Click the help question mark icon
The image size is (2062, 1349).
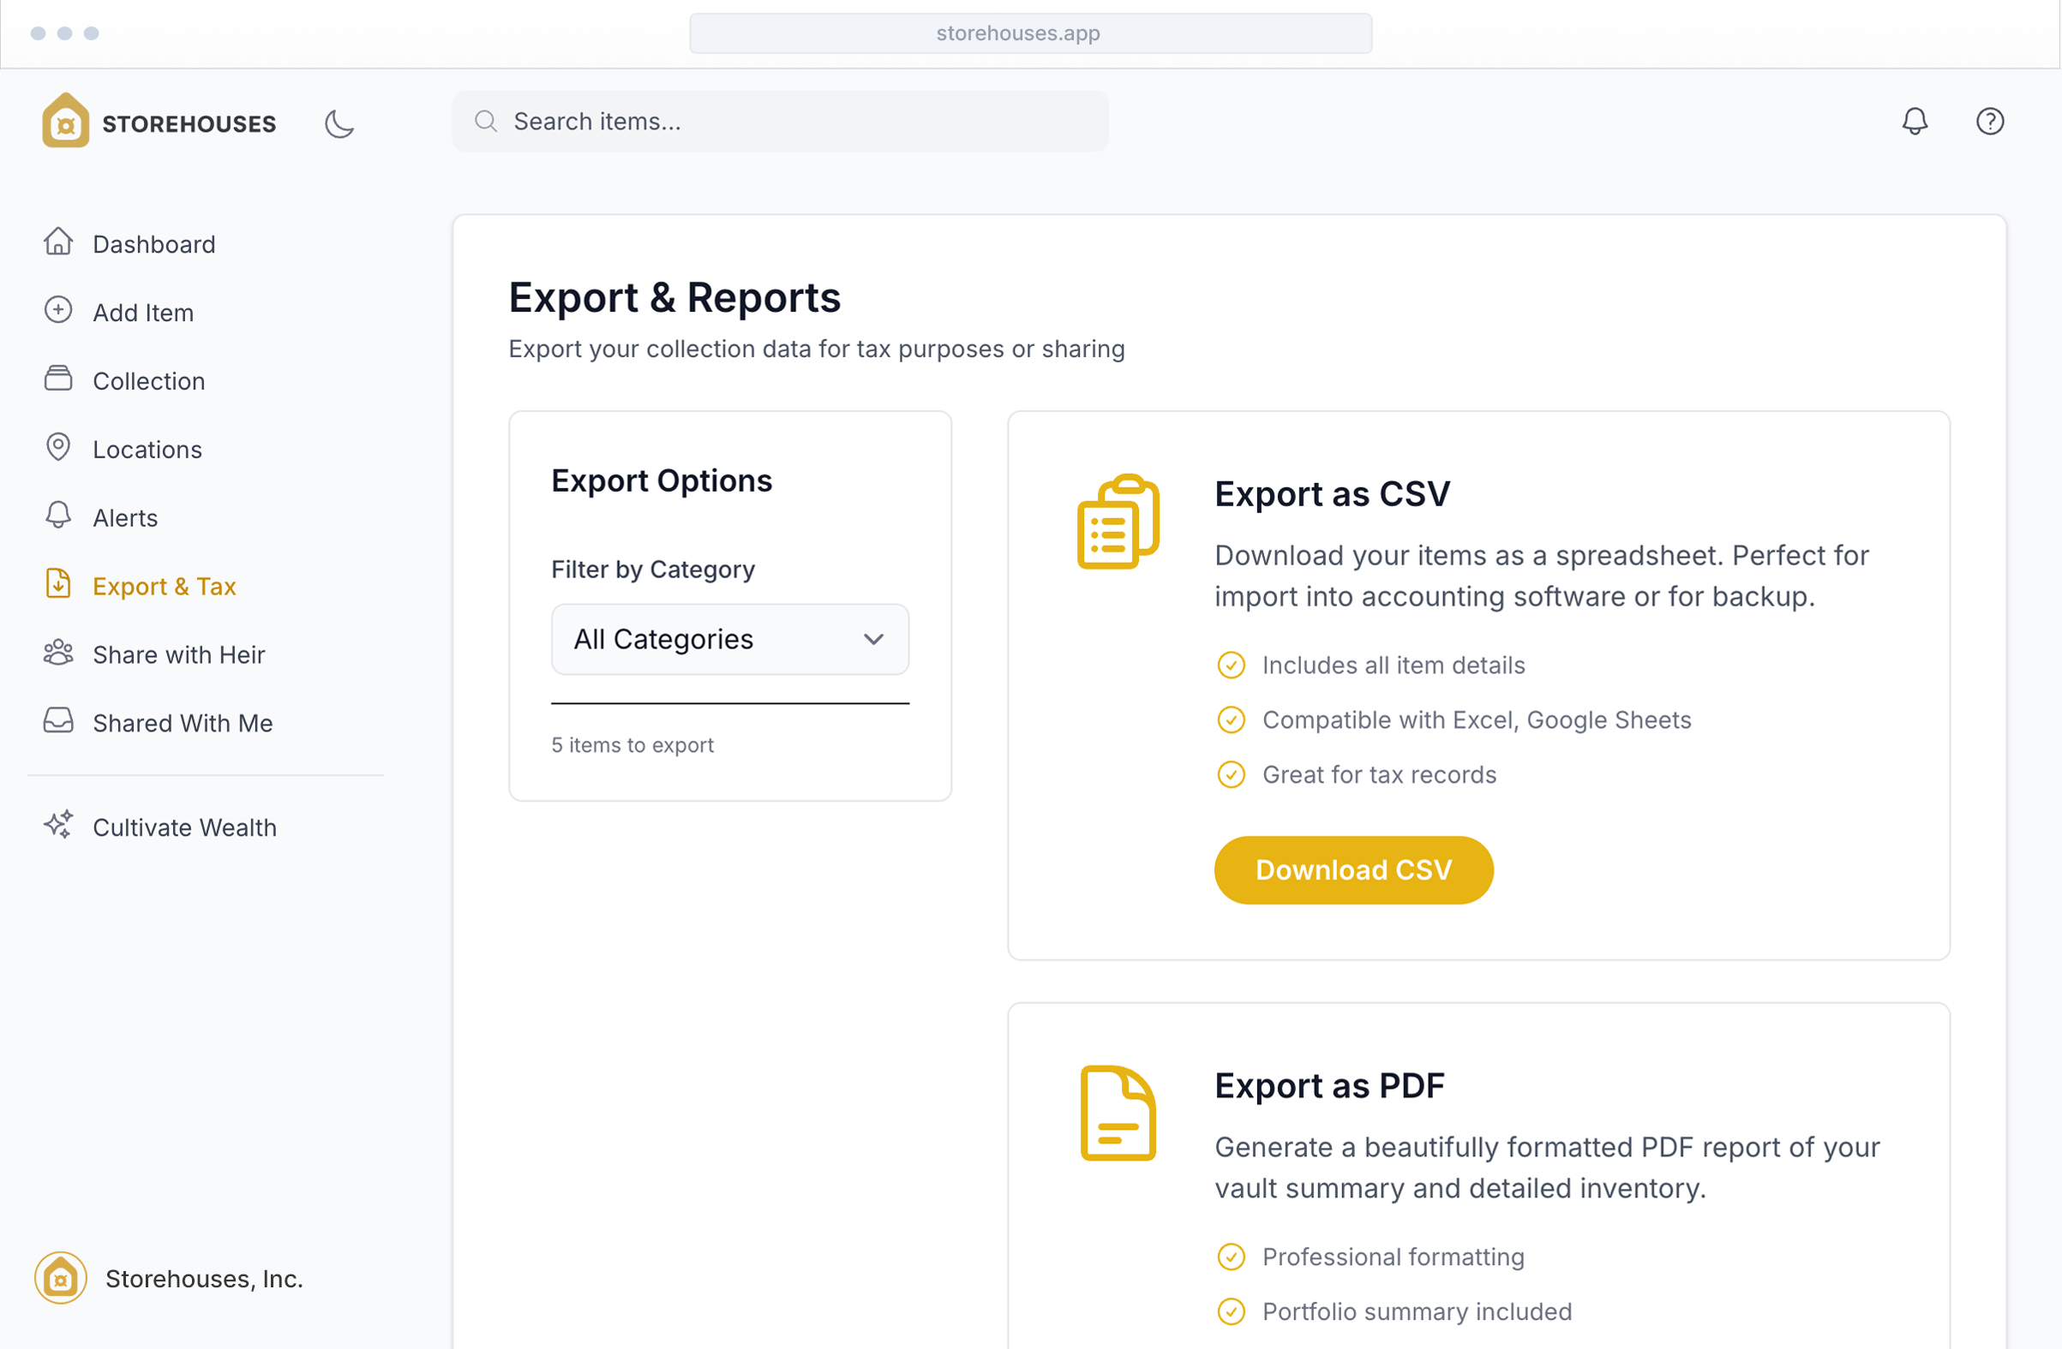click(x=1989, y=122)
